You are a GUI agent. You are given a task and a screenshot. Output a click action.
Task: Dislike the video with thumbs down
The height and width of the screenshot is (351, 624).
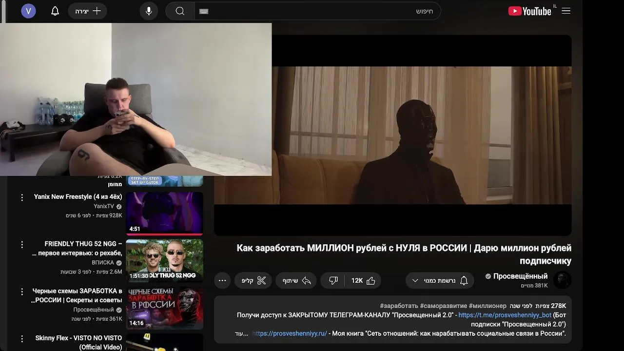click(333, 280)
